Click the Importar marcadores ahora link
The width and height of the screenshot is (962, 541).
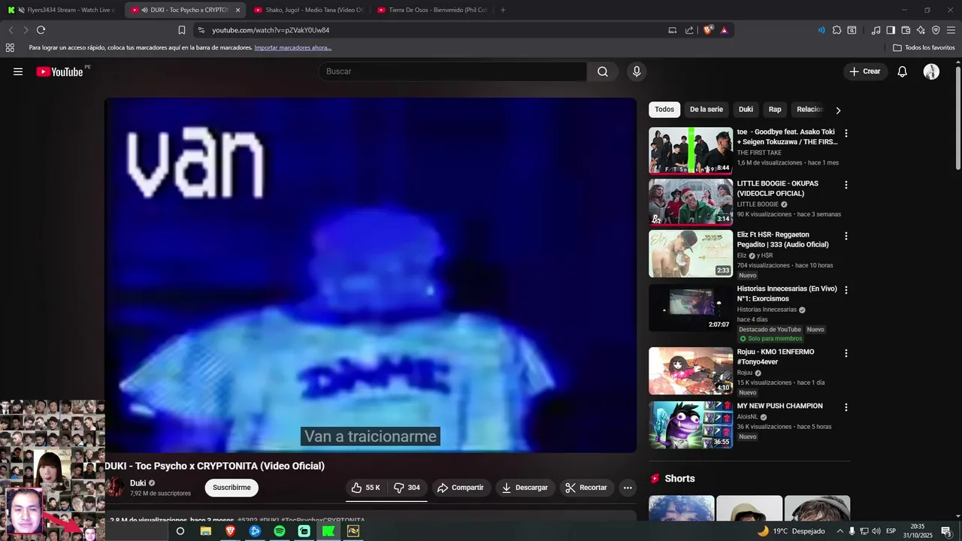pyautogui.click(x=293, y=47)
